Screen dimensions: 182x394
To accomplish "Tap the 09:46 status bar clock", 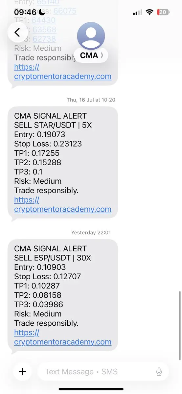I will [25, 12].
